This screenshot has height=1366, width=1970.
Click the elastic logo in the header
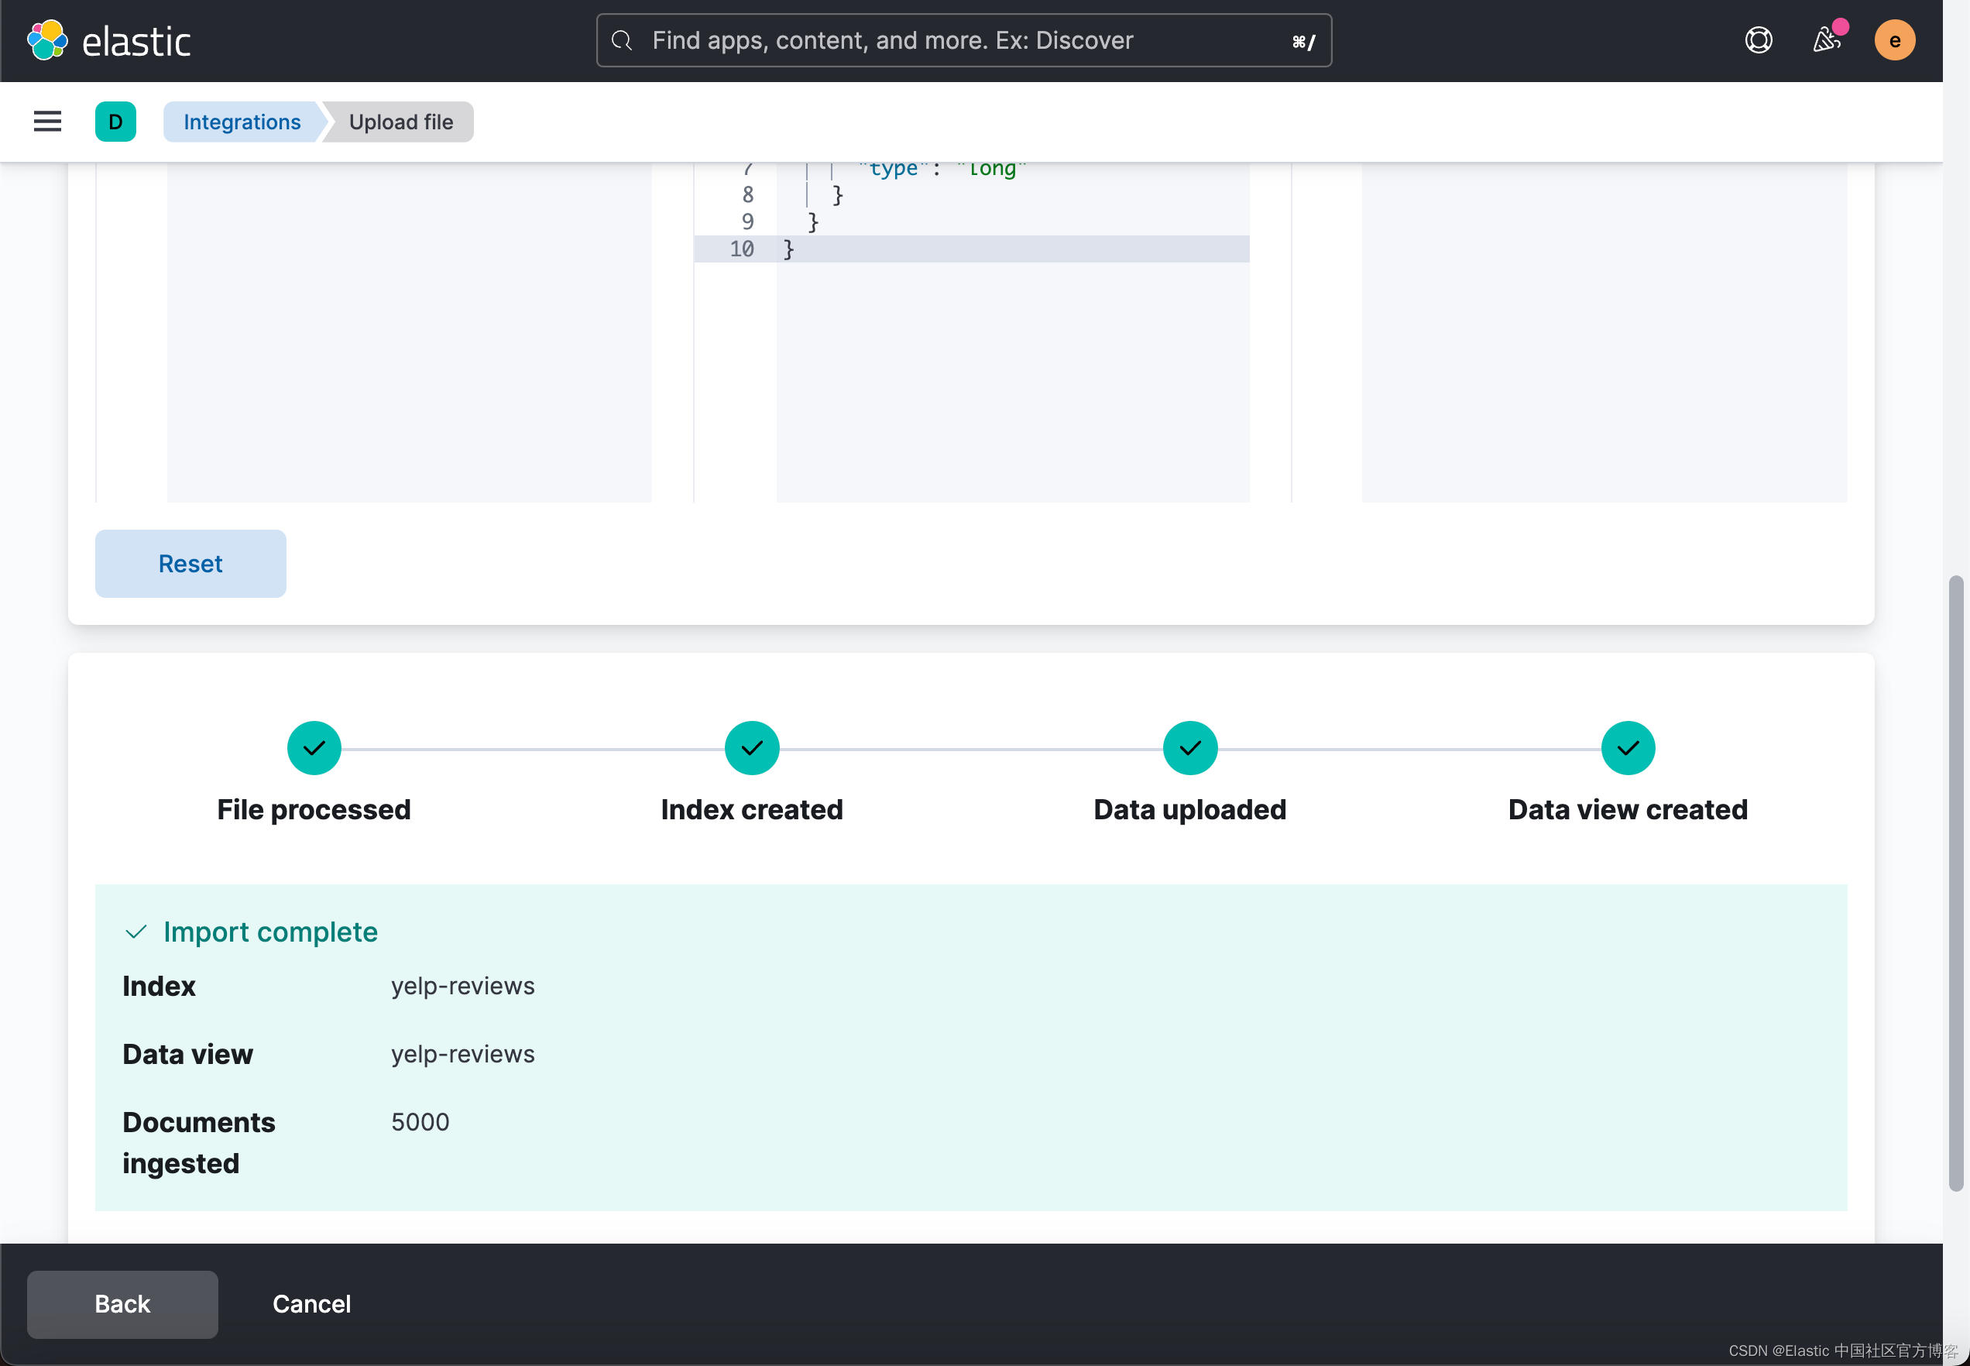[112, 39]
